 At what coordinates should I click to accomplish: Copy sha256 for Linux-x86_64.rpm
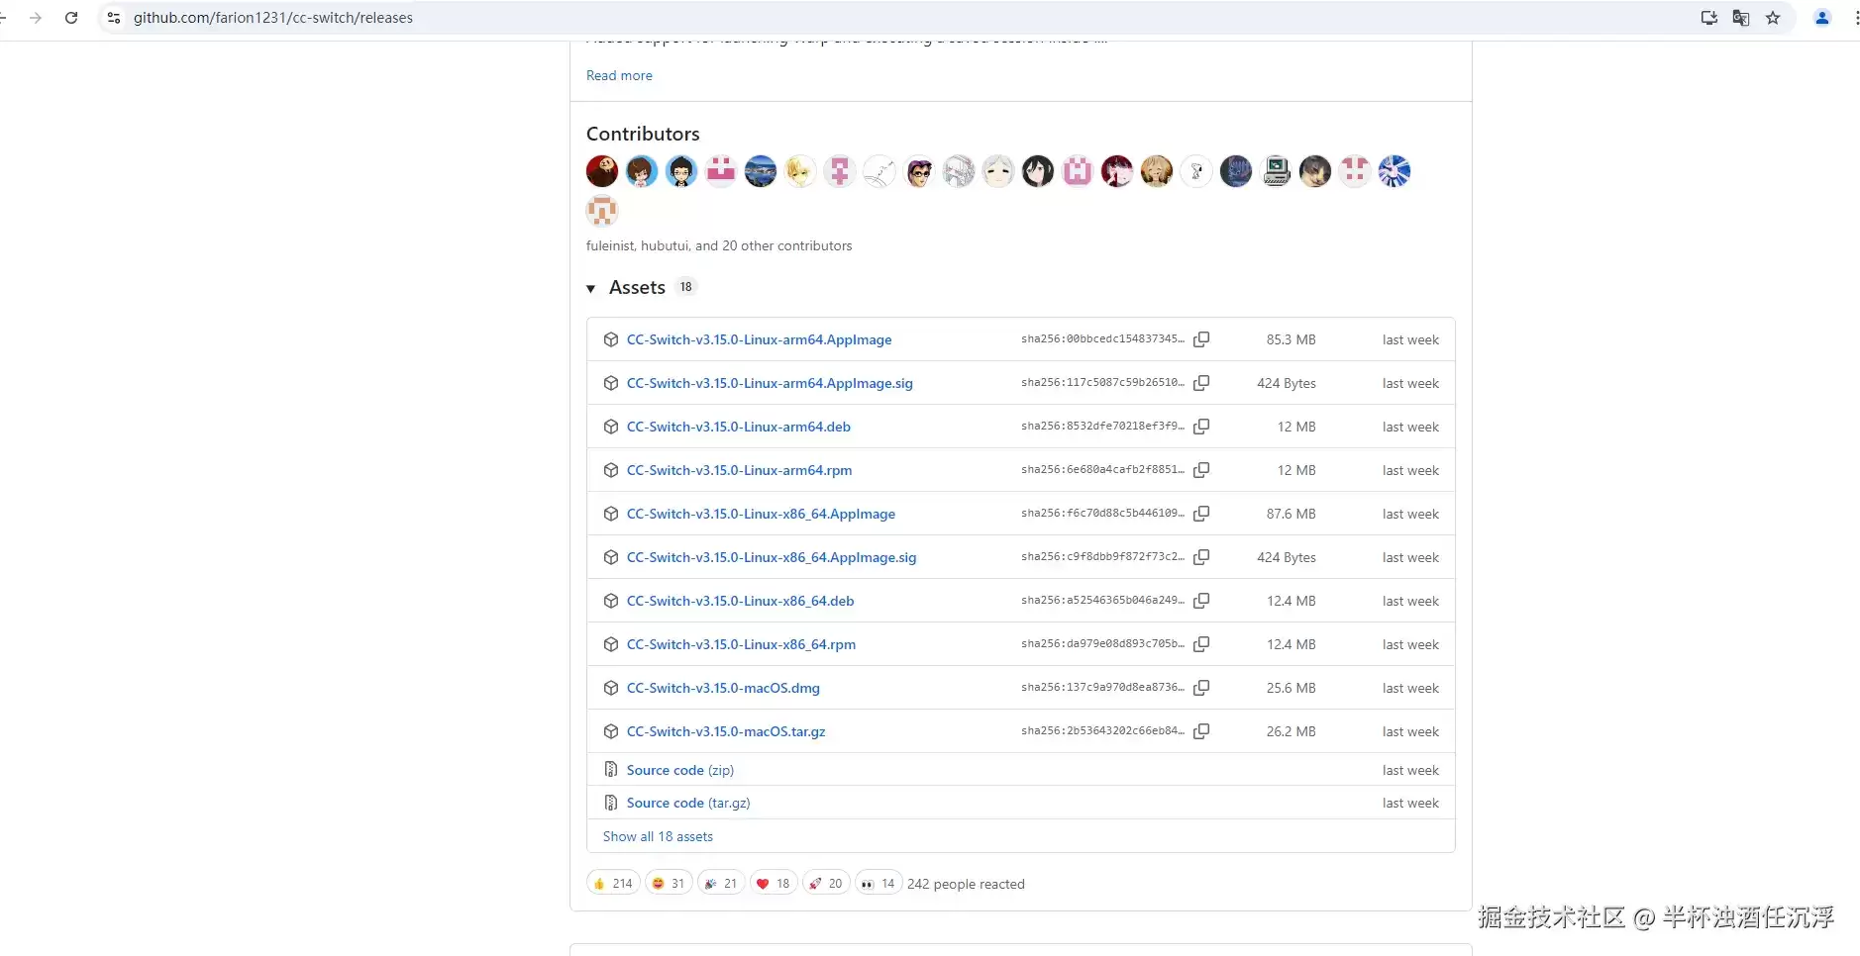(x=1201, y=644)
